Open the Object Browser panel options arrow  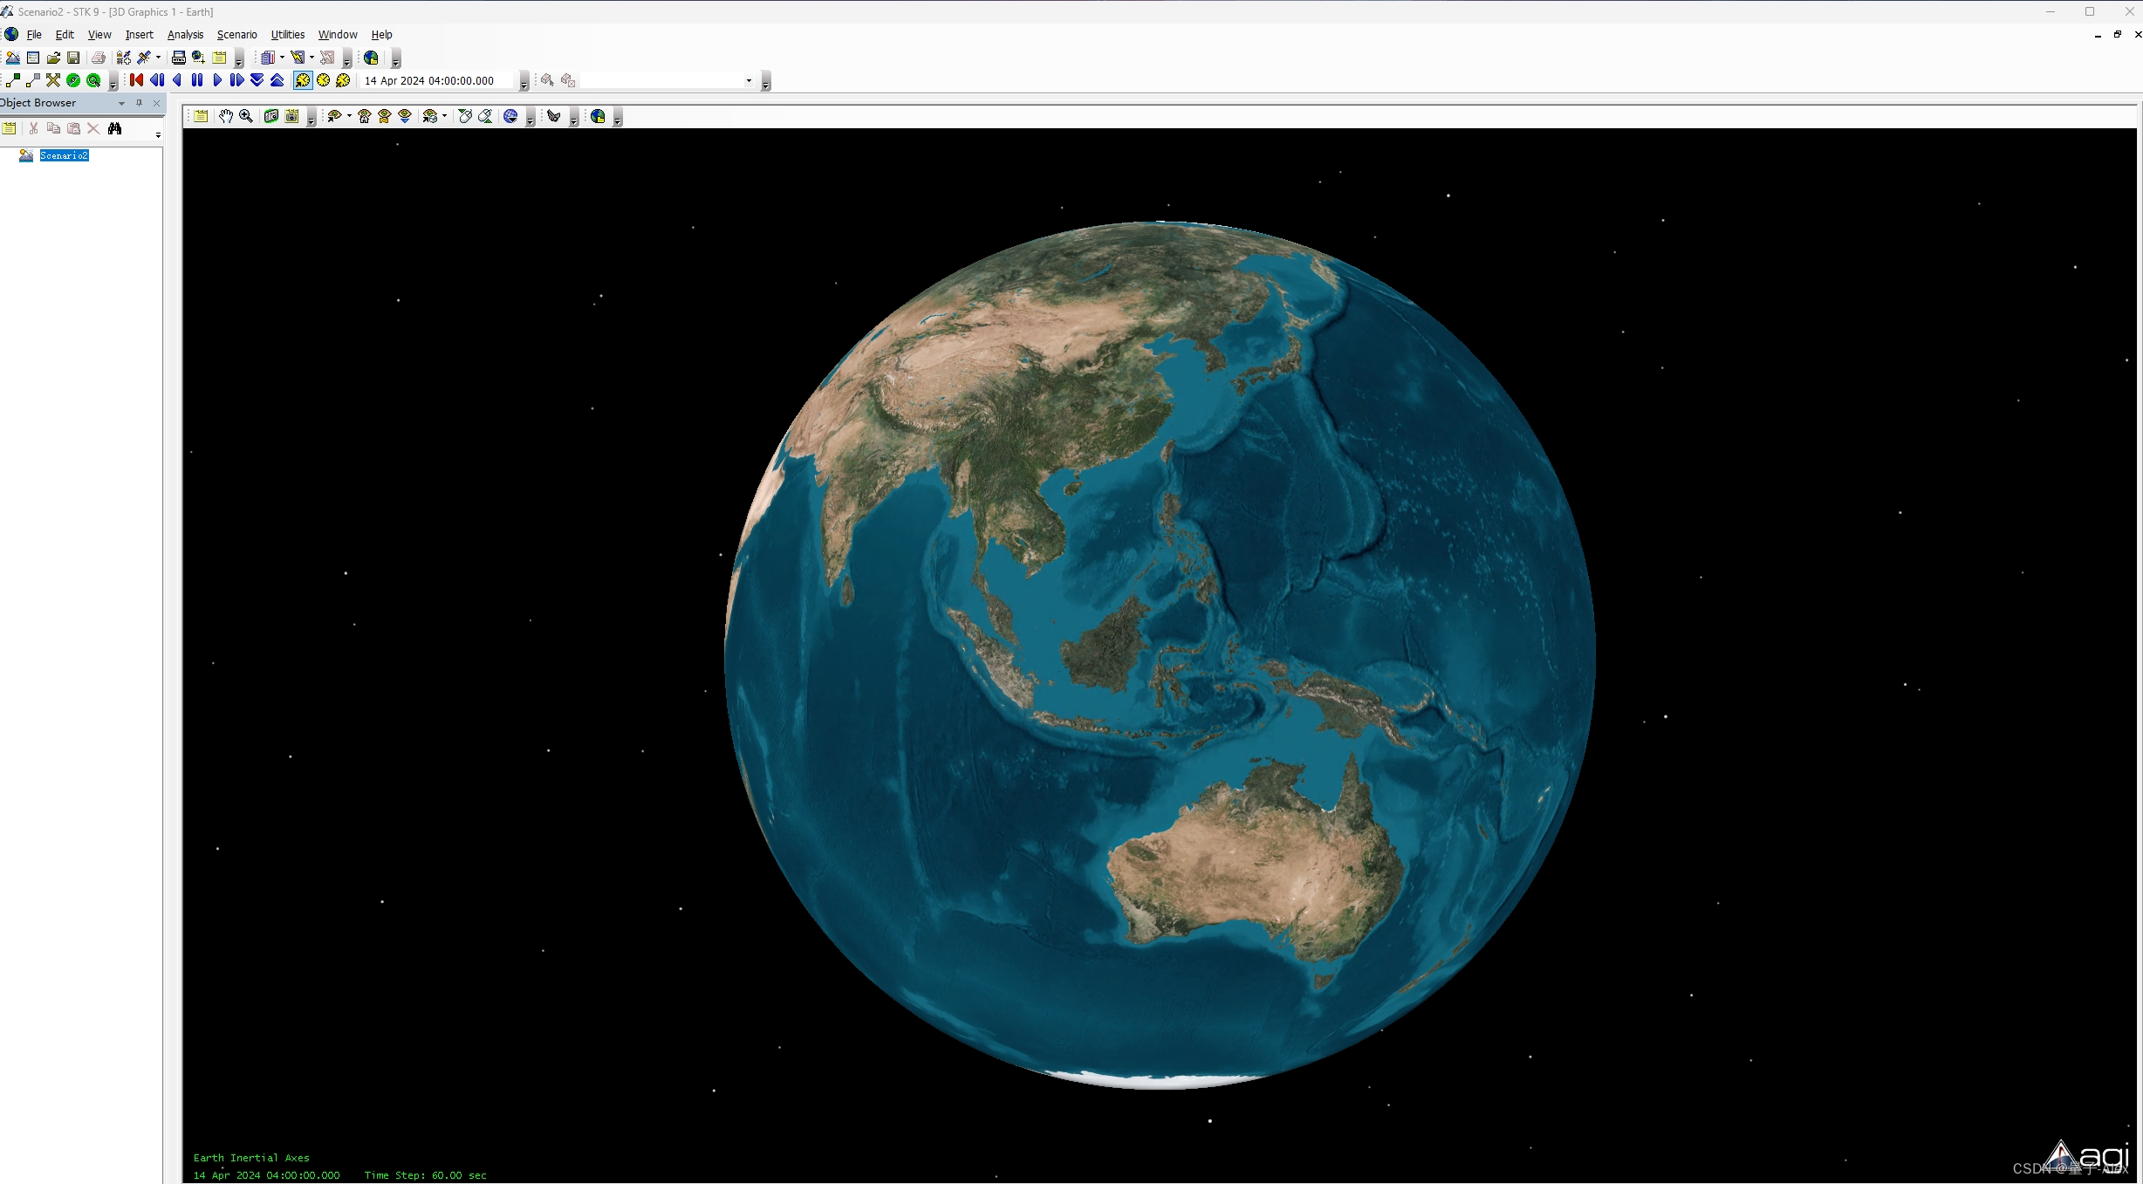pyautogui.click(x=121, y=103)
